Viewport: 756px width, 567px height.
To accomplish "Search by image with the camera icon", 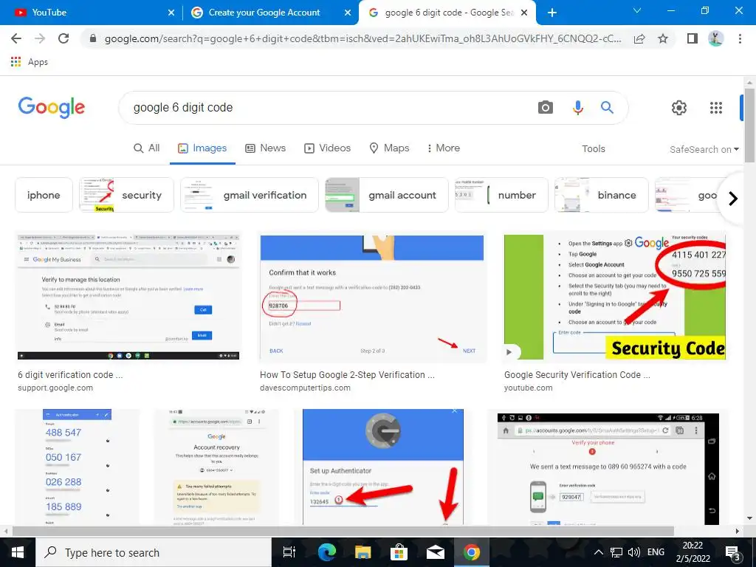I will 546,108.
